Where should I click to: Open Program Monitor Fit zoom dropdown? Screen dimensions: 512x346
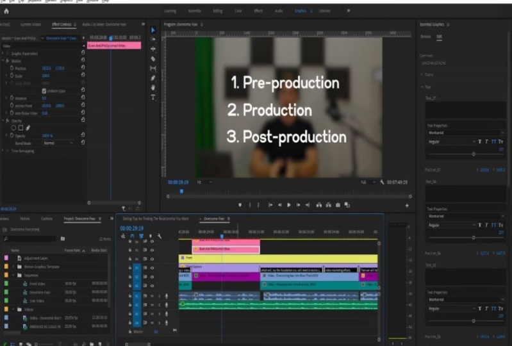(204, 182)
